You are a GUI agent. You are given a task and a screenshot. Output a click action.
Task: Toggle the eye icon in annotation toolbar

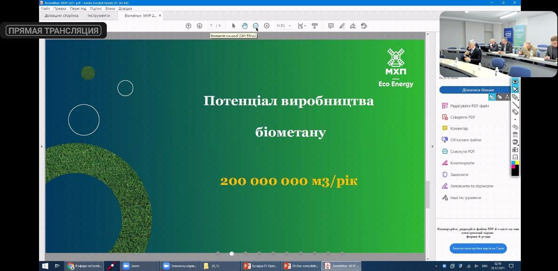[515, 81]
